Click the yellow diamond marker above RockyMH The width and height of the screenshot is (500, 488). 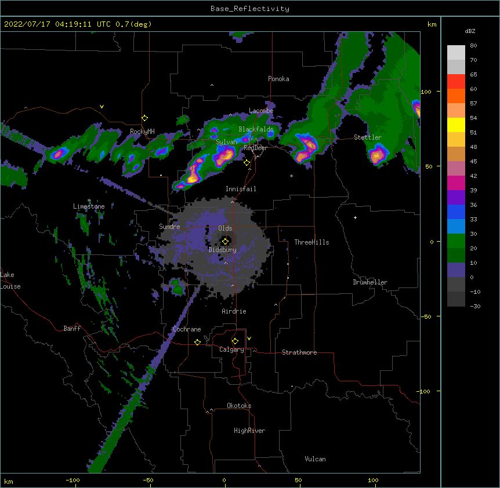point(144,118)
